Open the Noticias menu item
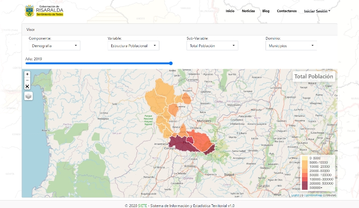The height and width of the screenshot is (208, 359). 248,11
